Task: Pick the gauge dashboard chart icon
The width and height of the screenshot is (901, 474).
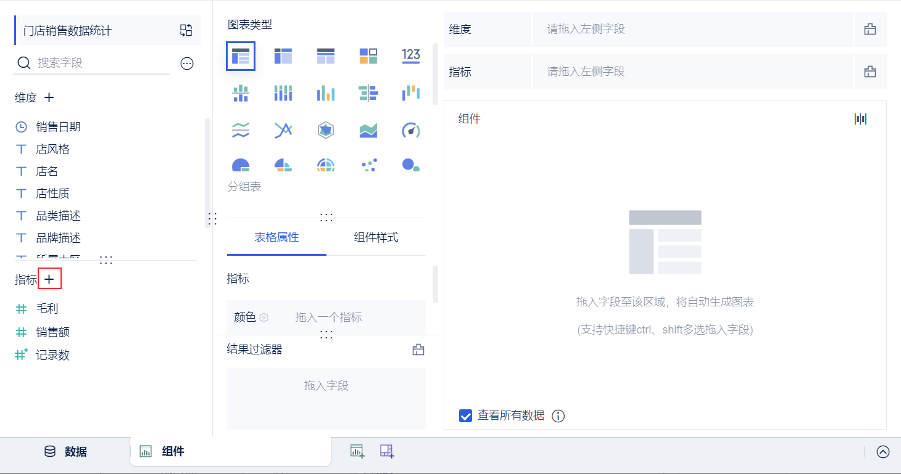Action: pyautogui.click(x=411, y=129)
